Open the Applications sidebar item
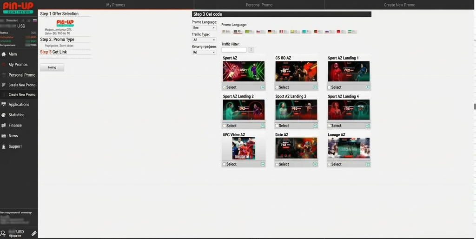The height and width of the screenshot is (239, 476). (x=19, y=105)
